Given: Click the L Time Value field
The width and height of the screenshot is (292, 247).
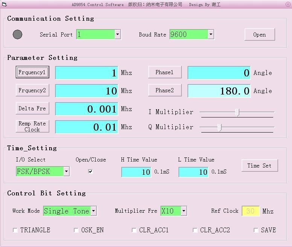Looking at the screenshot, I should click(193, 172).
